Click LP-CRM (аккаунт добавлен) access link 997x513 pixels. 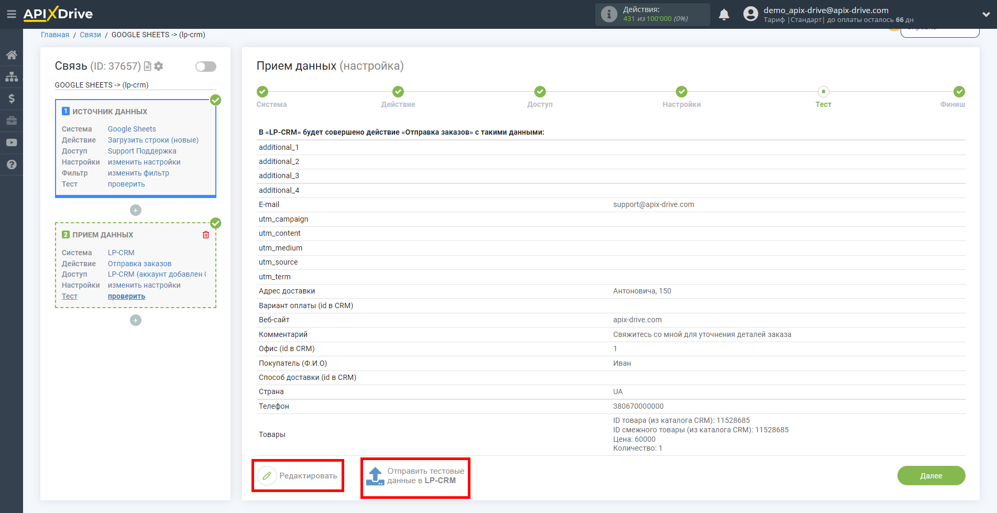(x=157, y=274)
